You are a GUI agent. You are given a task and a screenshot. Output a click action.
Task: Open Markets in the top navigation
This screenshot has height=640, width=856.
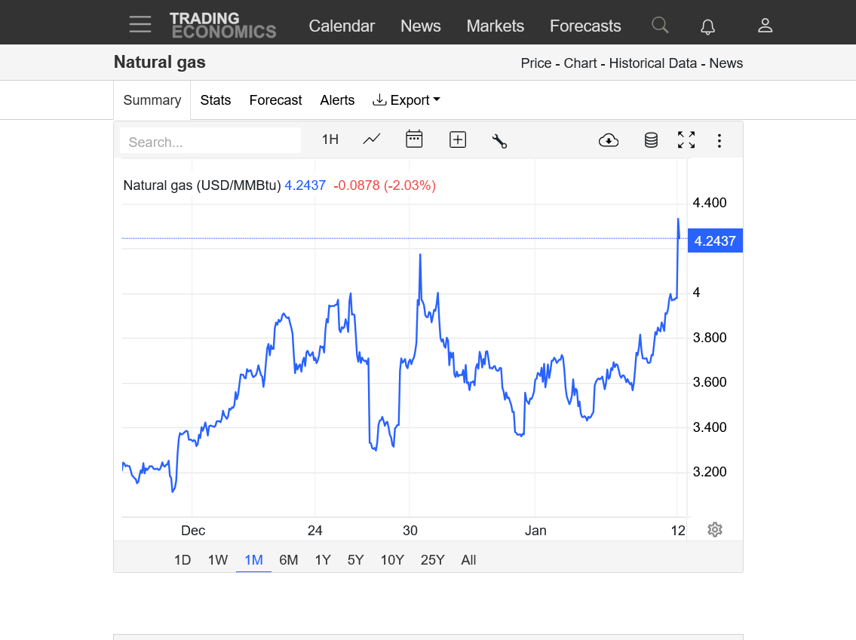(495, 26)
